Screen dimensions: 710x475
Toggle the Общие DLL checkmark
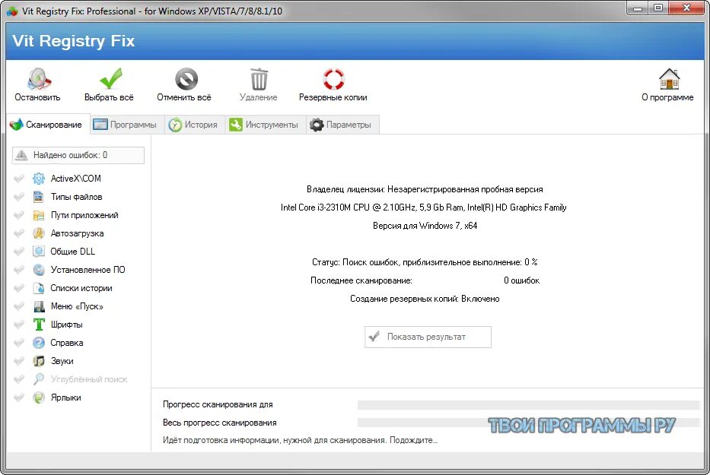[18, 252]
